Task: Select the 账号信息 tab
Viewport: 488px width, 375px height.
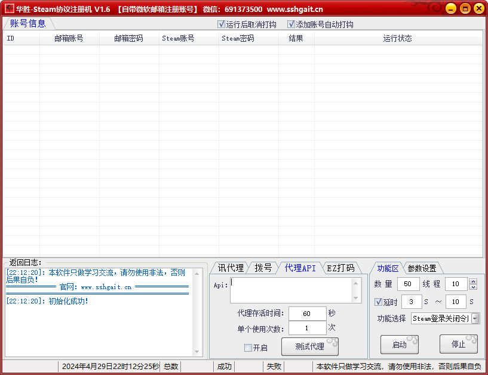Action: (28, 23)
